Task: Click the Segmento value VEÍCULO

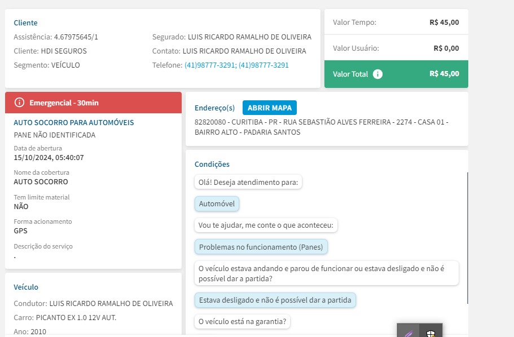Action: click(65, 65)
